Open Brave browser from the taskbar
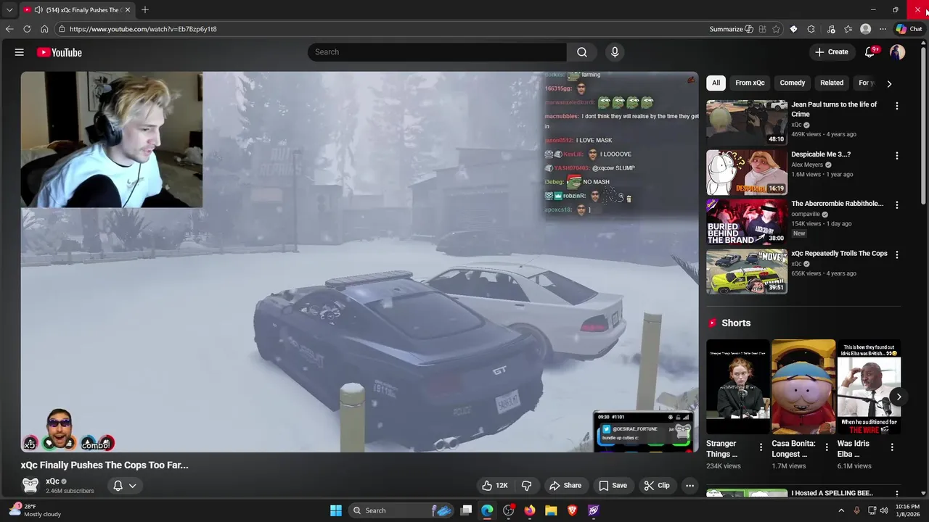Image resolution: width=929 pixels, height=522 pixels. point(572,510)
